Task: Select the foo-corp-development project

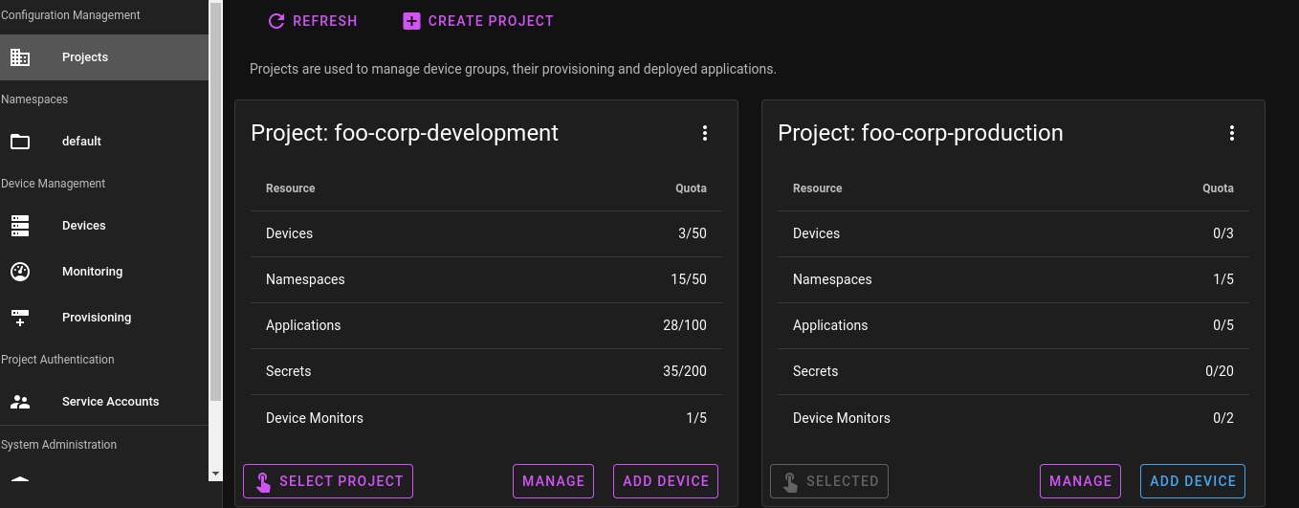Action: pyautogui.click(x=328, y=481)
